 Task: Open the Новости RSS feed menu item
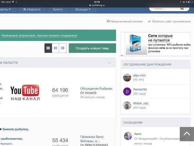click(32, 9)
